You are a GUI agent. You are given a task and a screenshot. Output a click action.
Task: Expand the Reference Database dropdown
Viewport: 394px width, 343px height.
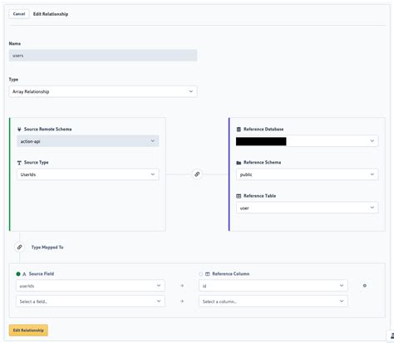point(307,141)
